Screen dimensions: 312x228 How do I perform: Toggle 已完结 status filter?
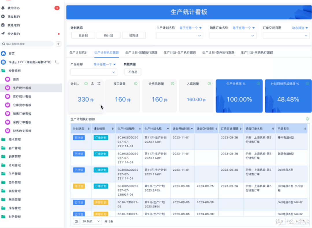tap(134, 36)
